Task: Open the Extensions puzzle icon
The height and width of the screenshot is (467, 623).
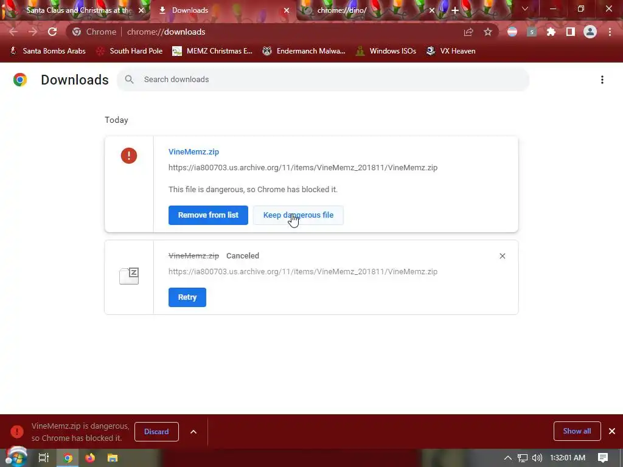Action: pos(551,32)
